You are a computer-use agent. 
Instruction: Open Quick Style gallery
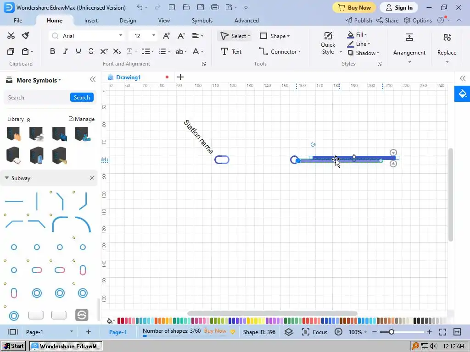(328, 44)
